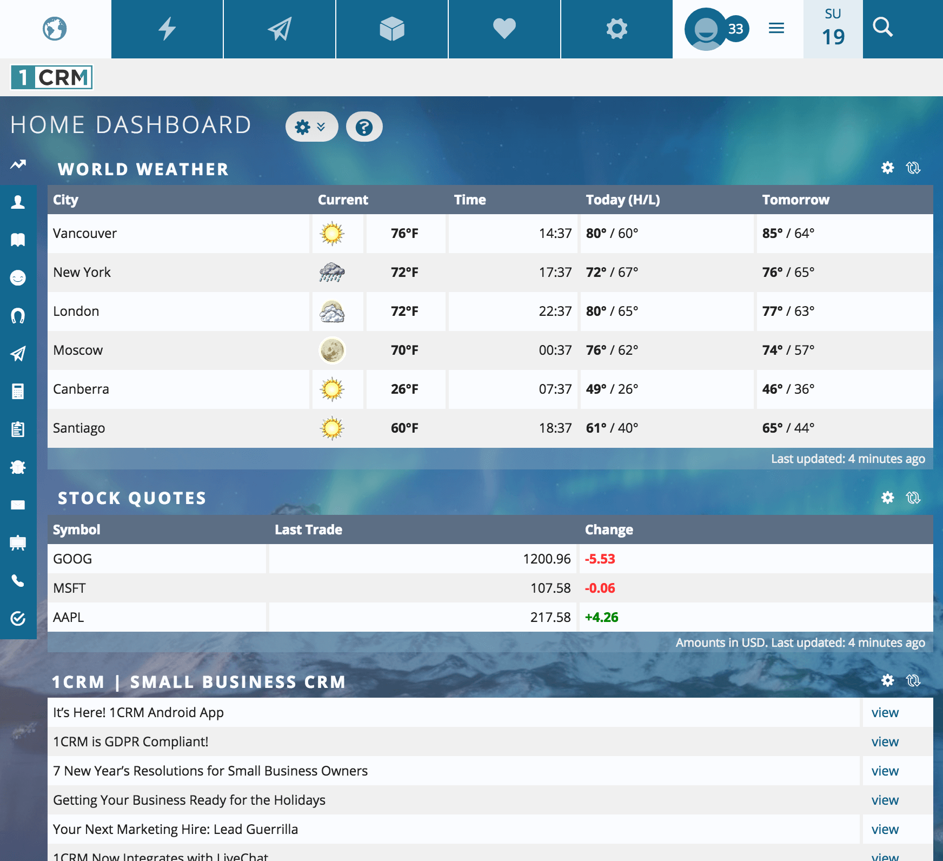Click the 33 notifications badge
Image resolution: width=943 pixels, height=861 pixels.
(736, 29)
